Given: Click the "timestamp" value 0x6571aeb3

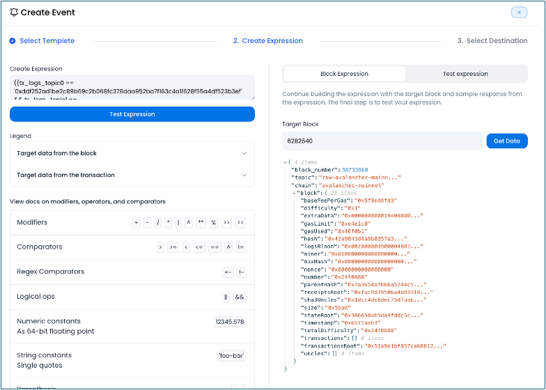Looking at the screenshot, I should point(361,323).
